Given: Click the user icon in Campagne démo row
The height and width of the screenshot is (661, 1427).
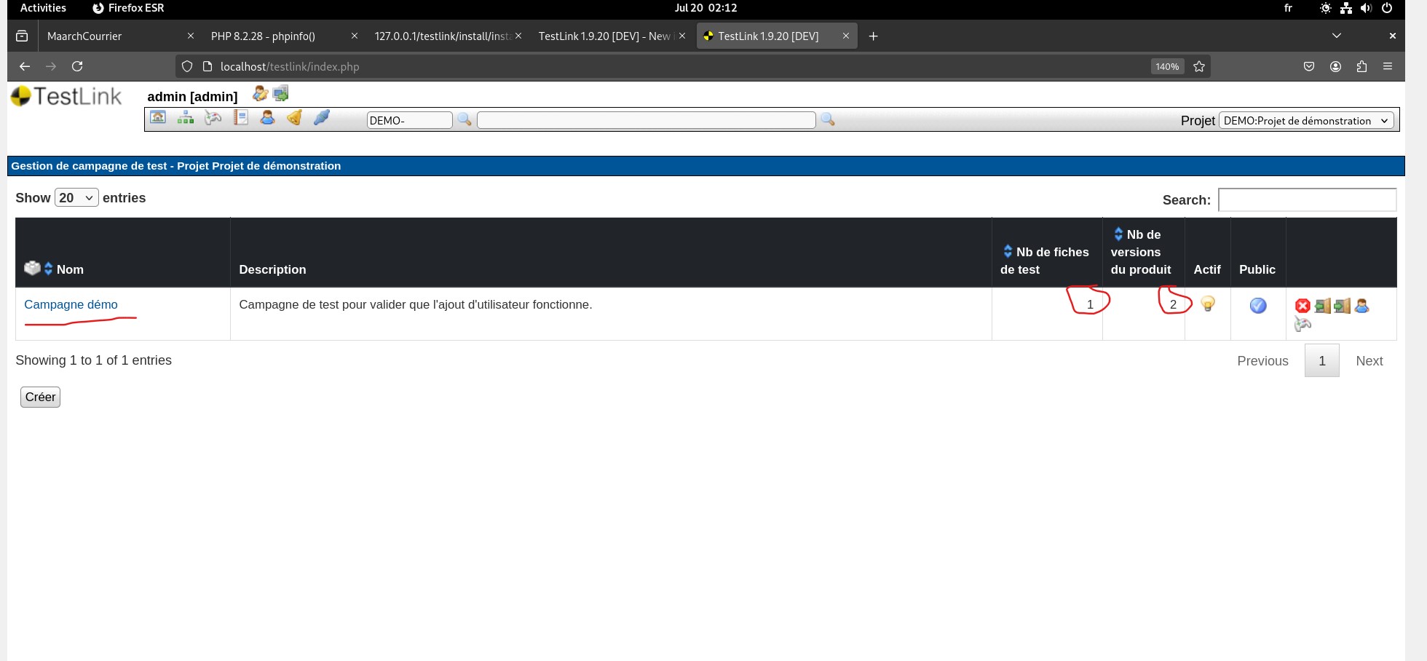Looking at the screenshot, I should coord(1361,306).
